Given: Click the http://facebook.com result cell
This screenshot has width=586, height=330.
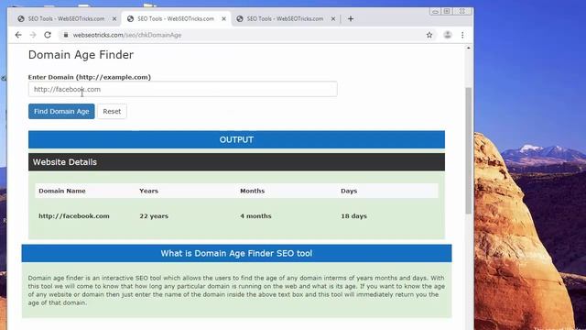Looking at the screenshot, I should (x=74, y=216).
